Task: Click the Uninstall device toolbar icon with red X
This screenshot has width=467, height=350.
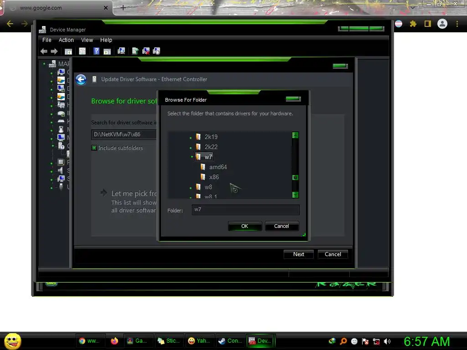Action: pyautogui.click(x=146, y=51)
